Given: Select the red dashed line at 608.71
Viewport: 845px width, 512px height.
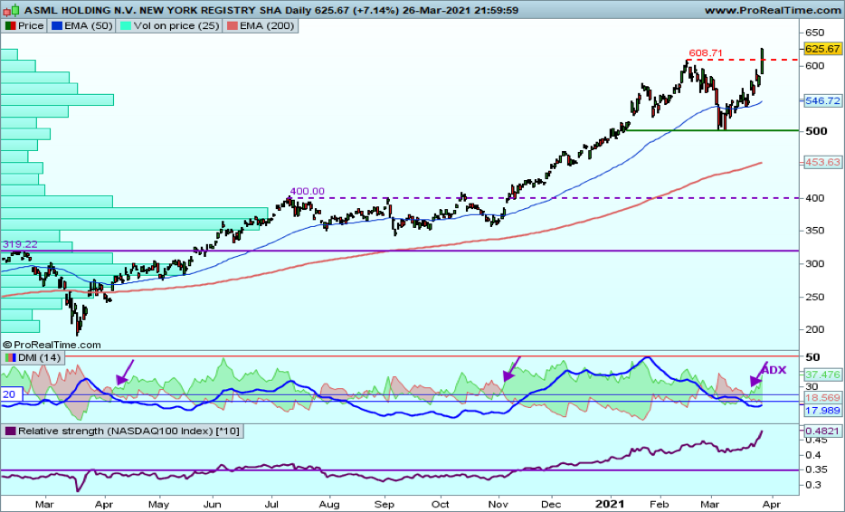Looking at the screenshot, I should pyautogui.click(x=743, y=60).
